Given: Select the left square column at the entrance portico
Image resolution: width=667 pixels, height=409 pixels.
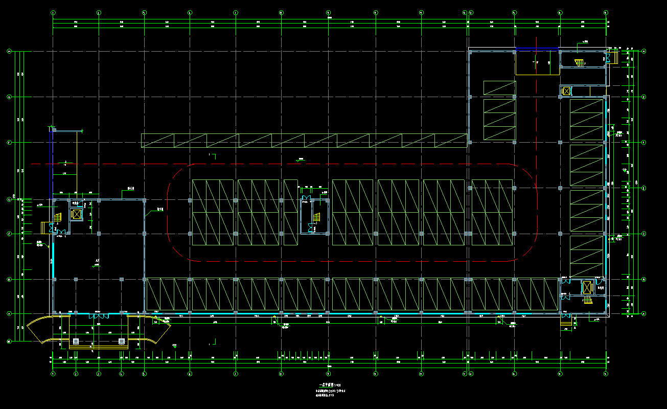Looking at the screenshot, I should tap(76, 341).
